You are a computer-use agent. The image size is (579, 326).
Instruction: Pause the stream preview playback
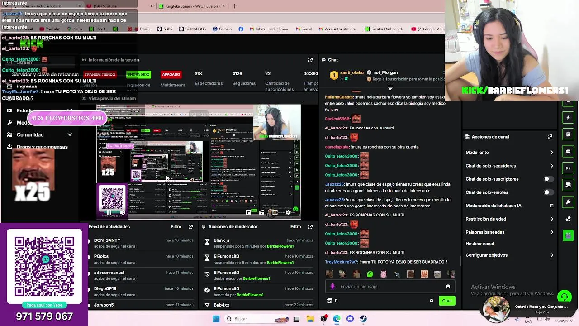(109, 212)
